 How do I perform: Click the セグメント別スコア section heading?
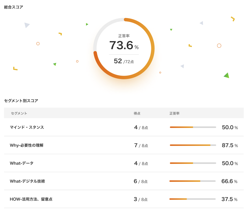(x=21, y=101)
